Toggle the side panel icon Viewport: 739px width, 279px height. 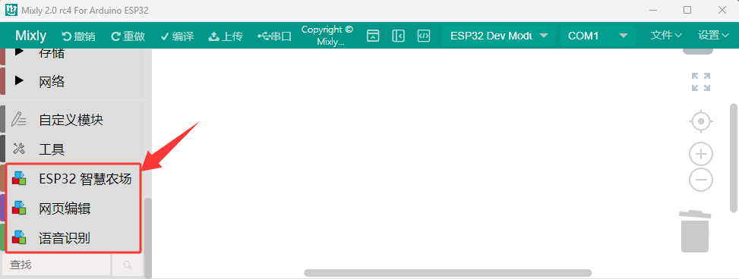[x=398, y=36]
